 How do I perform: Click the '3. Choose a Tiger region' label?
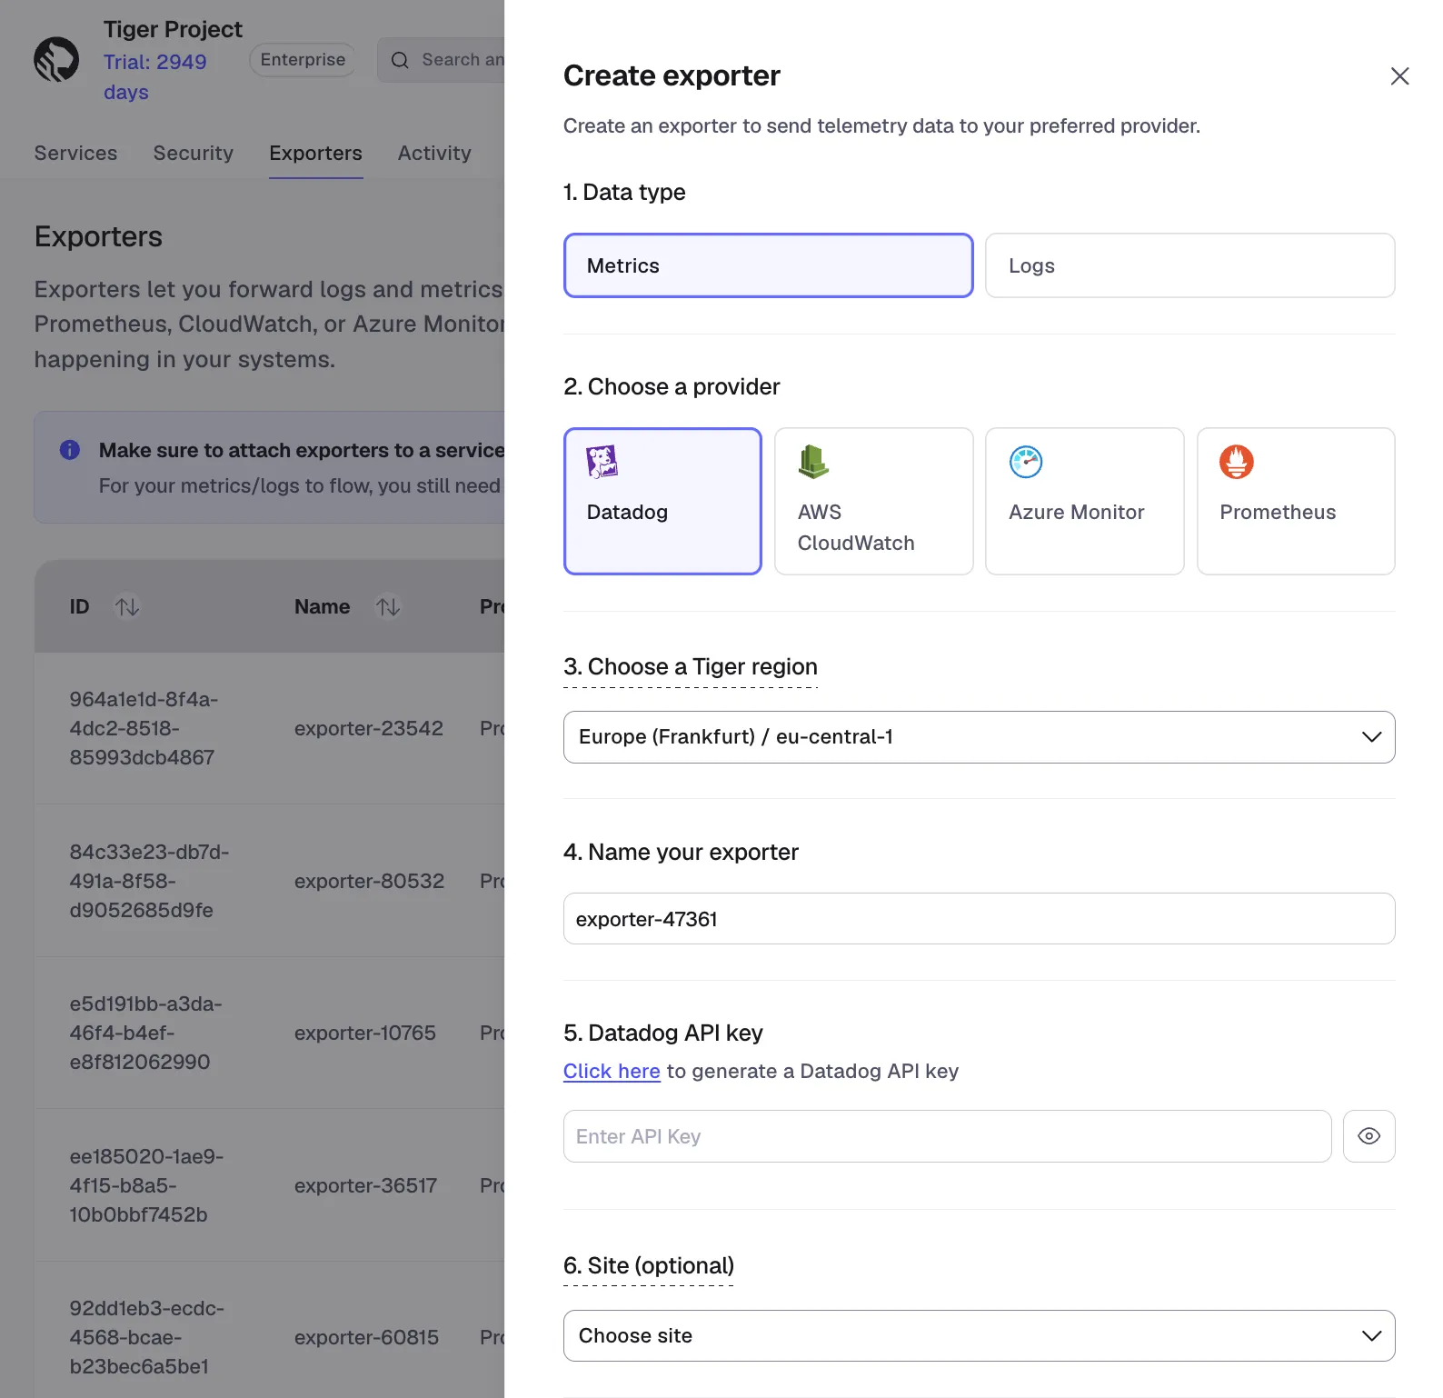pos(690,667)
